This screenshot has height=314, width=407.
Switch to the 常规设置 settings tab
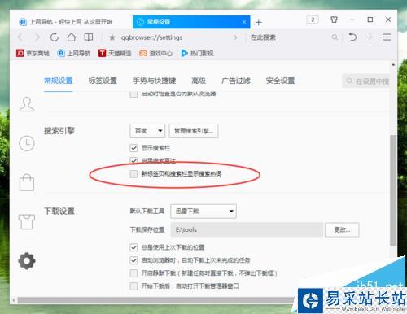click(x=59, y=81)
